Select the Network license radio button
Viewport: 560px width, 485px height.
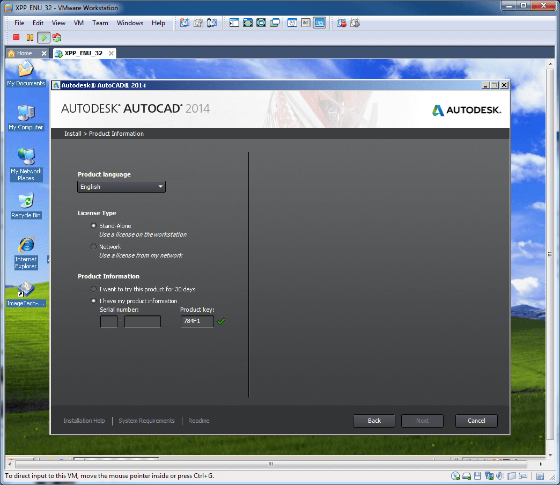[x=93, y=247]
